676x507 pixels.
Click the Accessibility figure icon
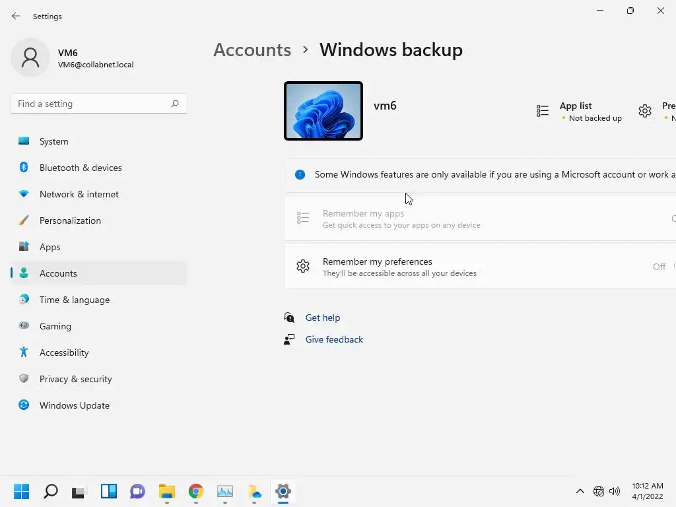(x=24, y=353)
